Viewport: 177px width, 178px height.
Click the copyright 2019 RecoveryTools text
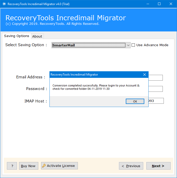click(52, 24)
